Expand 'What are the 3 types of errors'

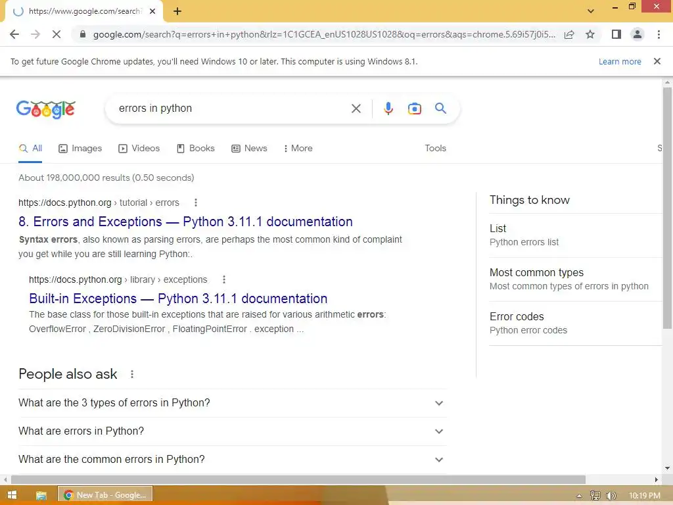pos(232,403)
